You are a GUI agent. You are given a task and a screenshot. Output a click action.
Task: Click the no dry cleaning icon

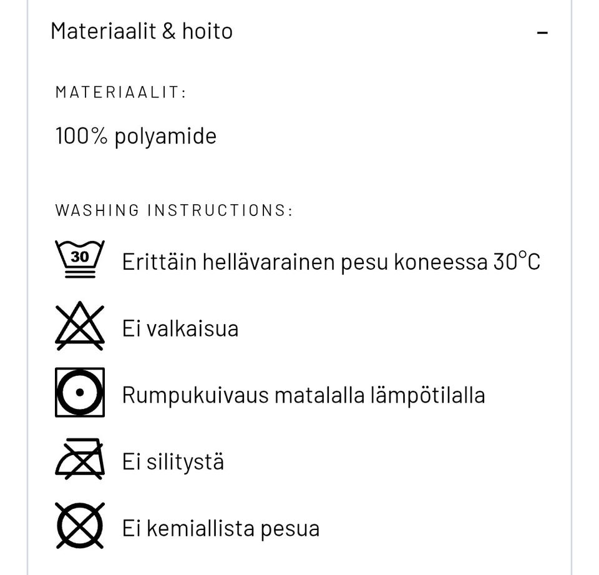coord(80,526)
